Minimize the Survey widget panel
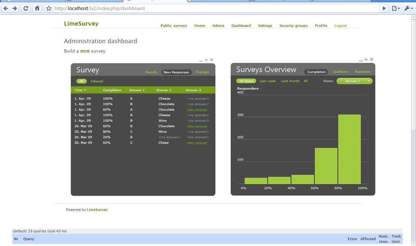The image size is (416, 246). pos(201,60)
